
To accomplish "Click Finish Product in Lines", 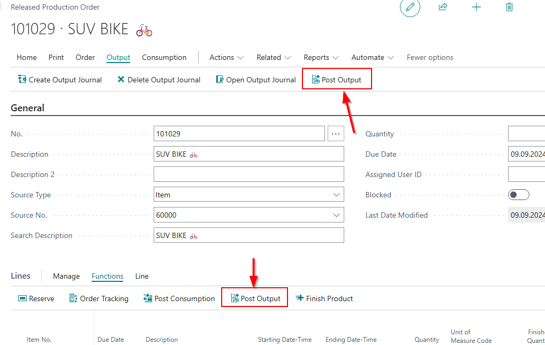I will (x=324, y=298).
